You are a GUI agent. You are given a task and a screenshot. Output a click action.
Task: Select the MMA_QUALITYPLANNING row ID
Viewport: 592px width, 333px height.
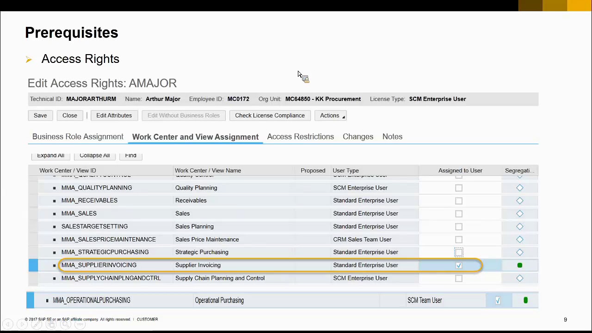coord(97,188)
